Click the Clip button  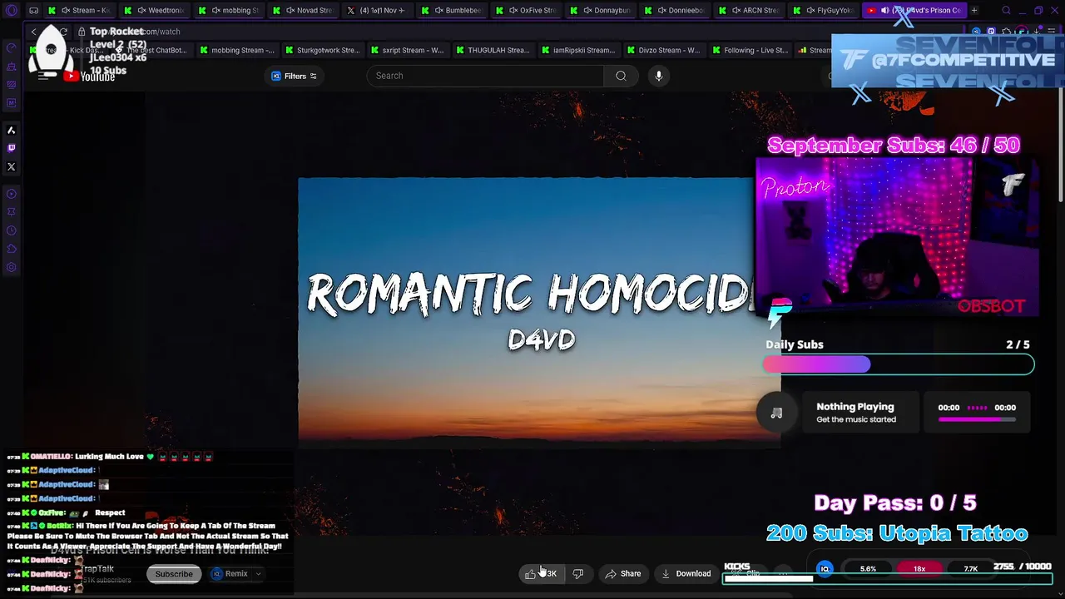tap(746, 574)
